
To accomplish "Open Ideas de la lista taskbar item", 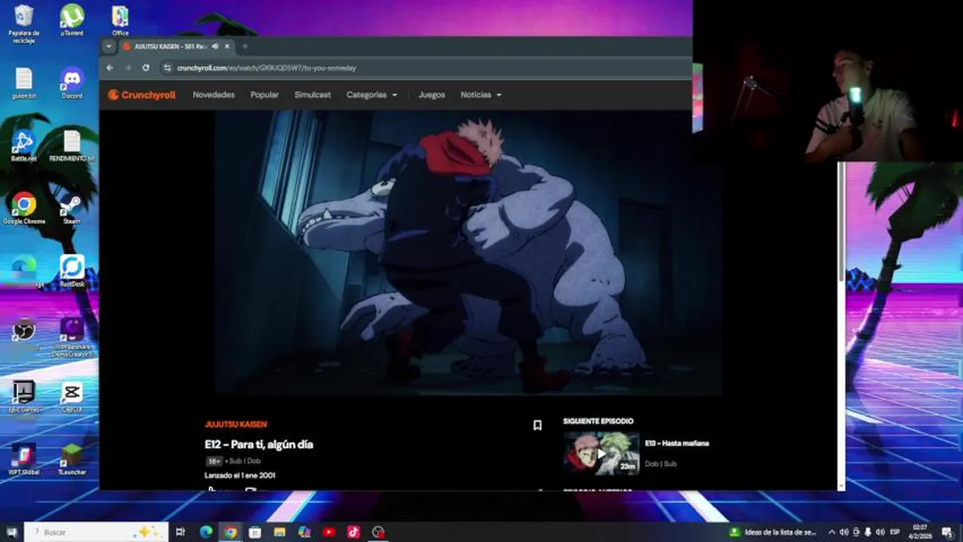I will coord(774,532).
